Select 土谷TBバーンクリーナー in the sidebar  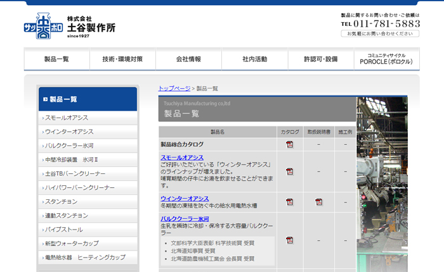[x=88, y=174]
